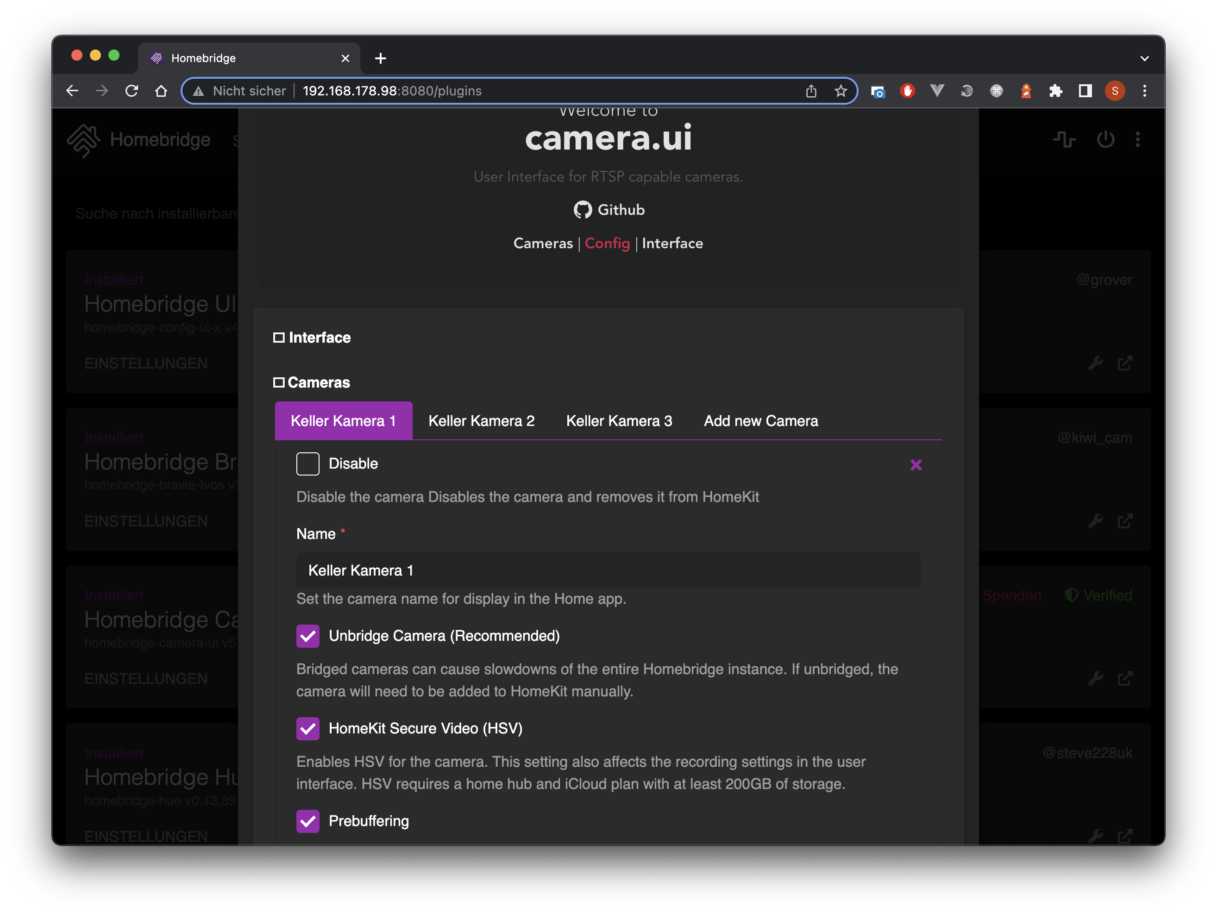Open the three-dot menu in the Homebridge header
This screenshot has width=1217, height=914.
point(1138,140)
